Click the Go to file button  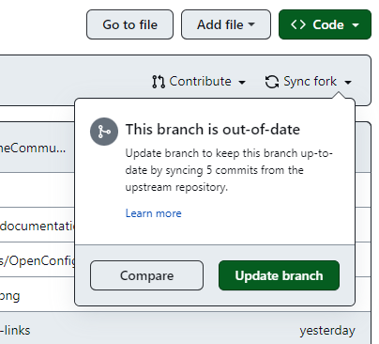pyautogui.click(x=129, y=24)
